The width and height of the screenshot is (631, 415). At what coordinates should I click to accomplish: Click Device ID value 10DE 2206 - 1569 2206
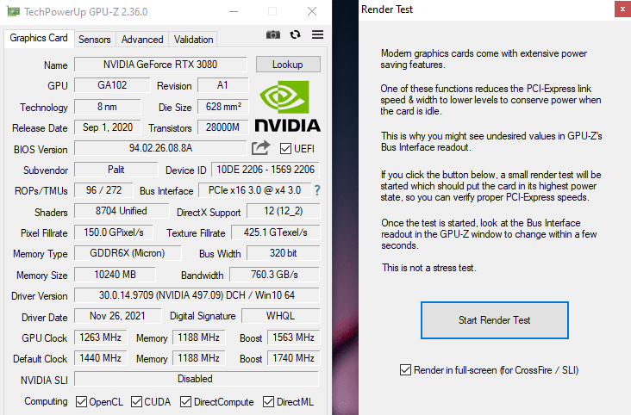(266, 170)
